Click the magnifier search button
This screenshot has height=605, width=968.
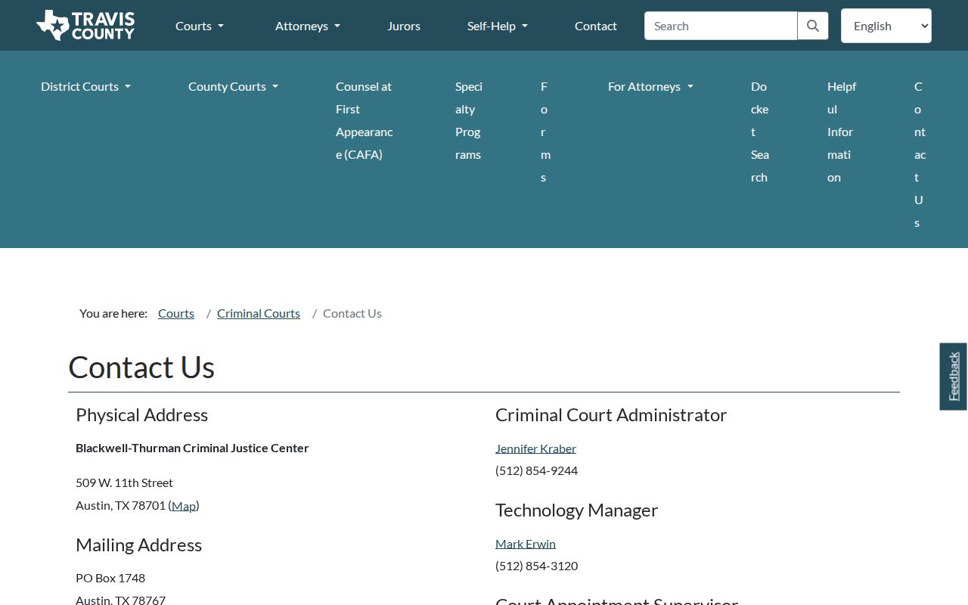point(813,26)
